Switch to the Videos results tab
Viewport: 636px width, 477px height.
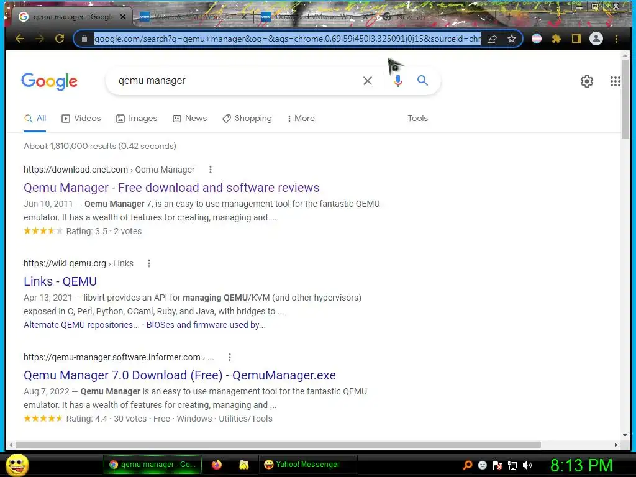81,119
